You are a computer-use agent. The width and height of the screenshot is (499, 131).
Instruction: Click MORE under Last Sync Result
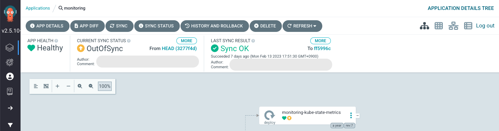coord(321,41)
